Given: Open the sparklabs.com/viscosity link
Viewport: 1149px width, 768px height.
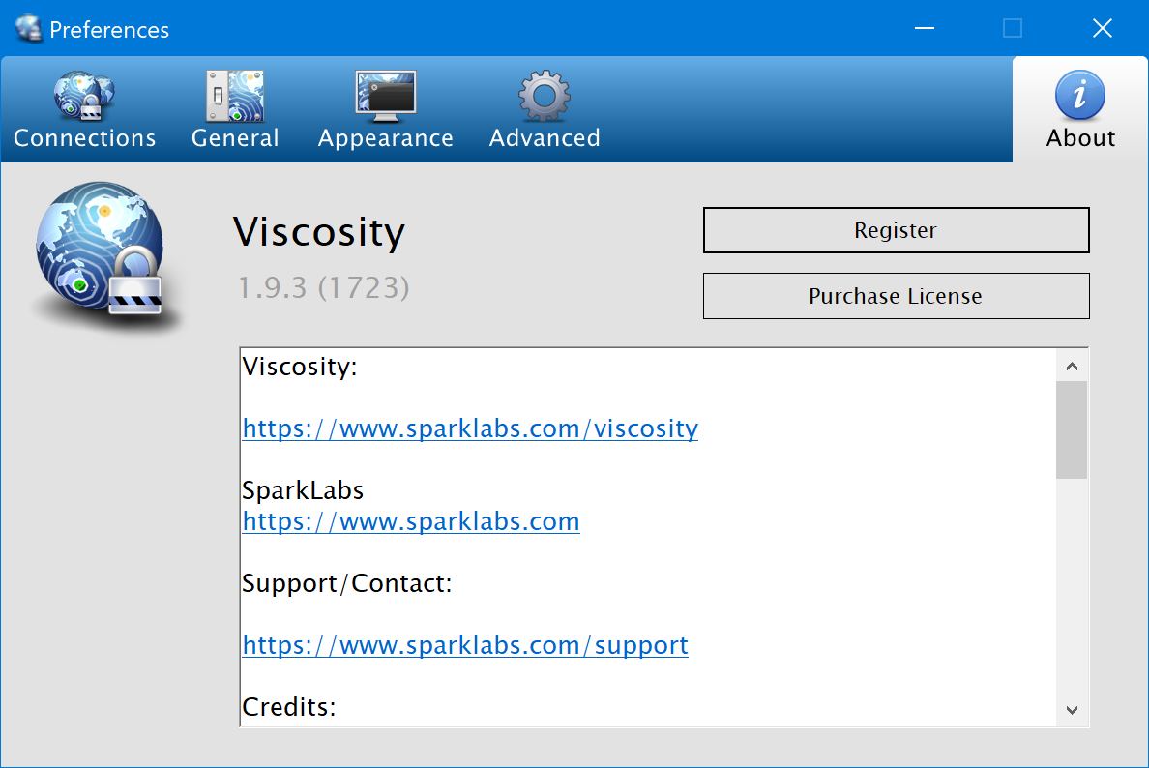Looking at the screenshot, I should coord(470,428).
